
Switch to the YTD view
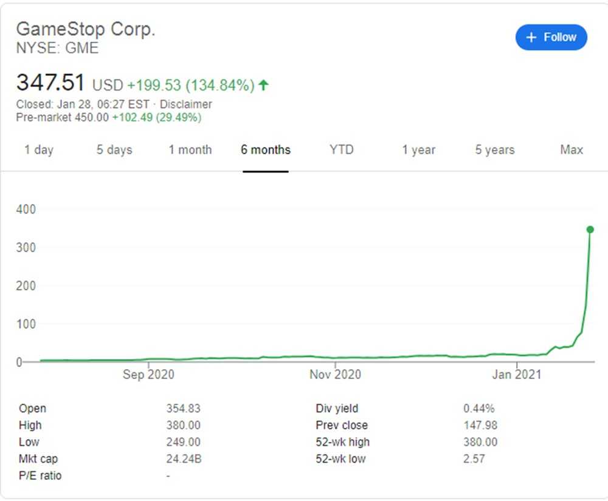[x=342, y=150]
